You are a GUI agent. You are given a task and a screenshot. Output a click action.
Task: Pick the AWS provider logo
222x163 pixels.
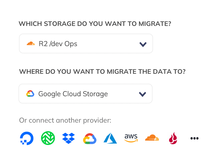click(x=131, y=138)
